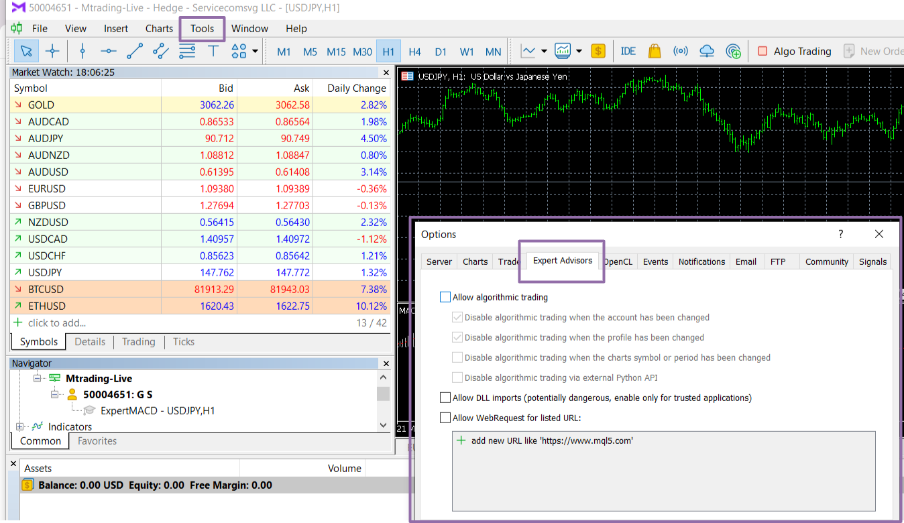Collapse the Mtrading-Live tree node
Screen dimensions: 904x523
[x=37, y=378]
